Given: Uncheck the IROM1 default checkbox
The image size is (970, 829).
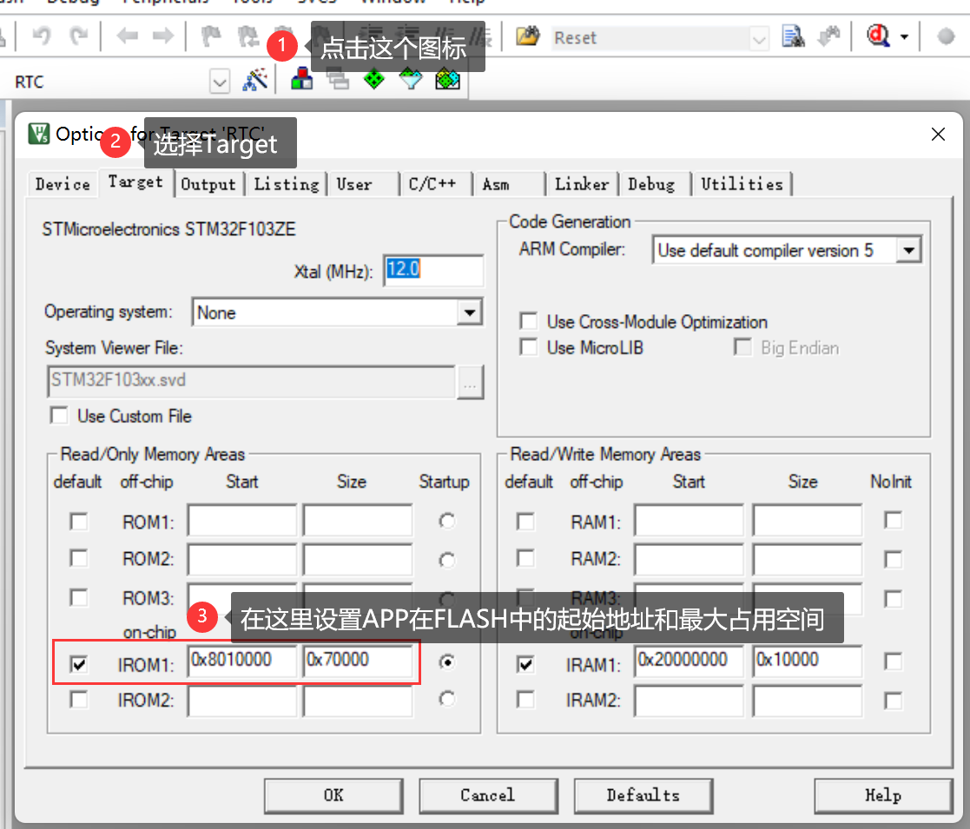Looking at the screenshot, I should pos(79,664).
